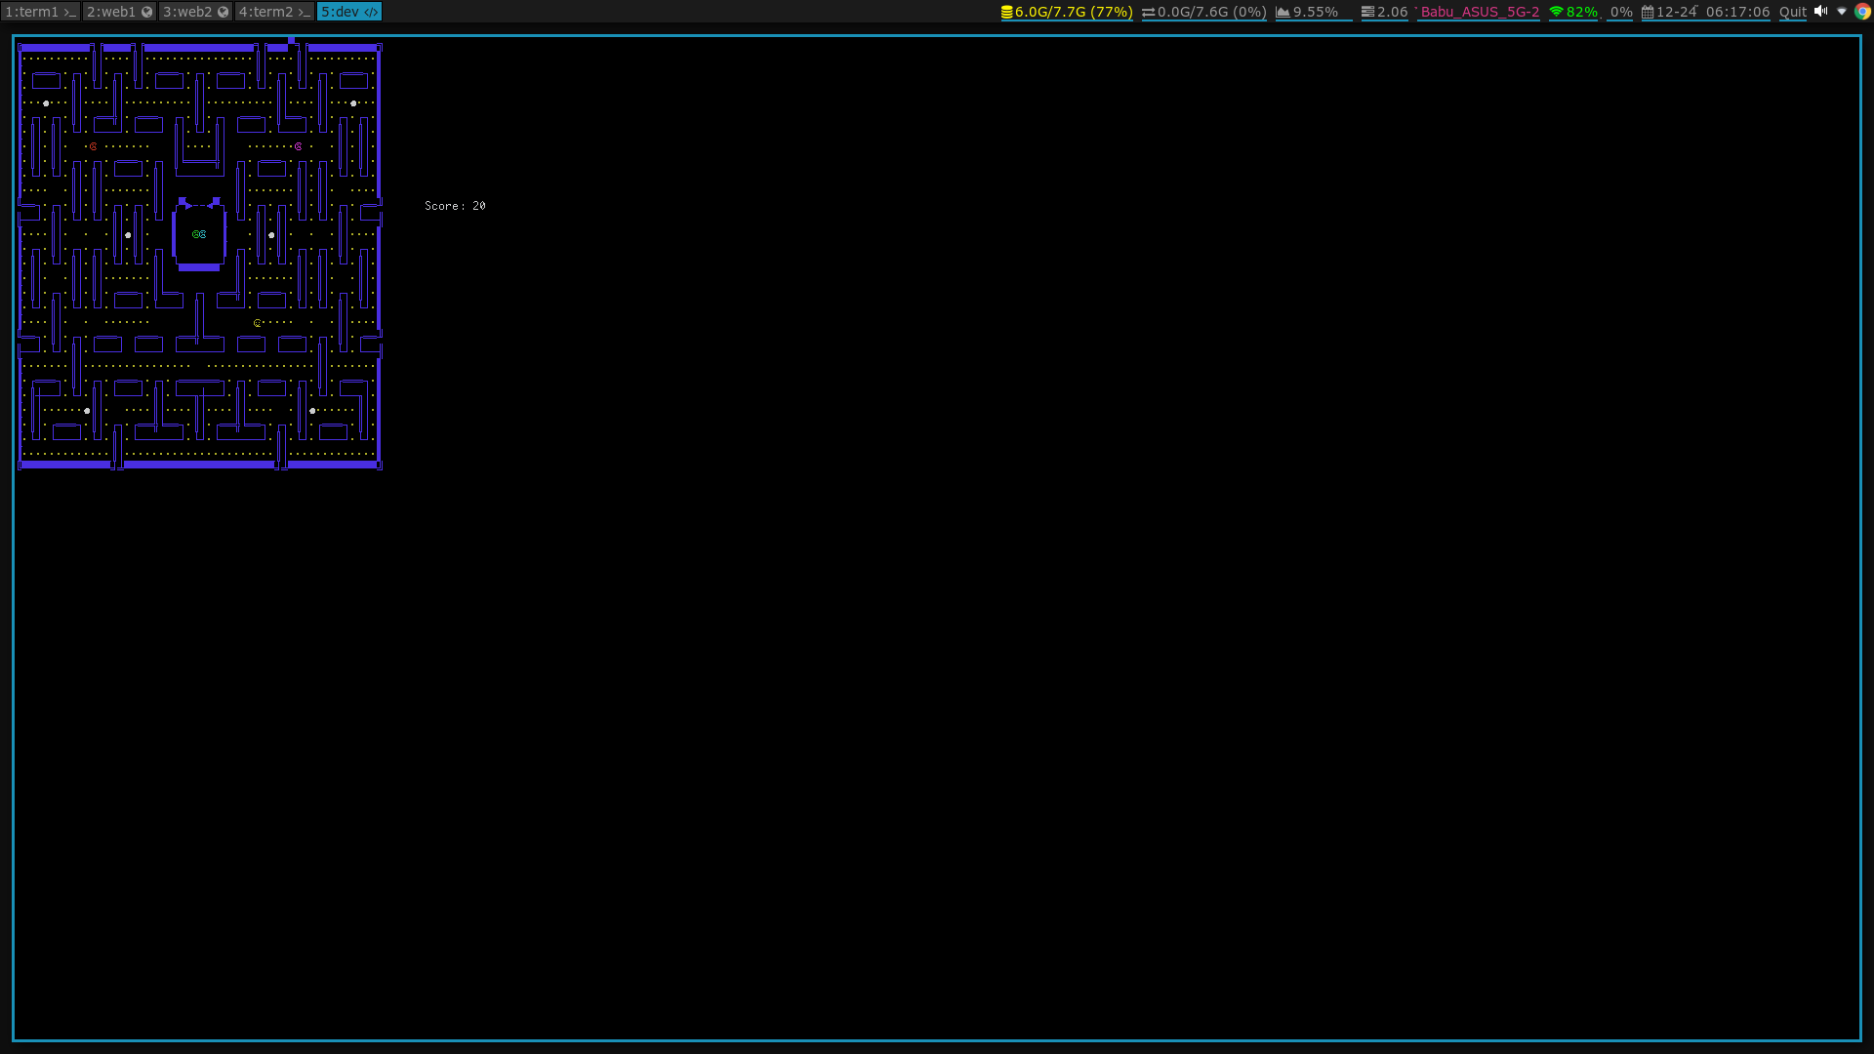Click the yellow memory usage icon

click(x=1006, y=12)
